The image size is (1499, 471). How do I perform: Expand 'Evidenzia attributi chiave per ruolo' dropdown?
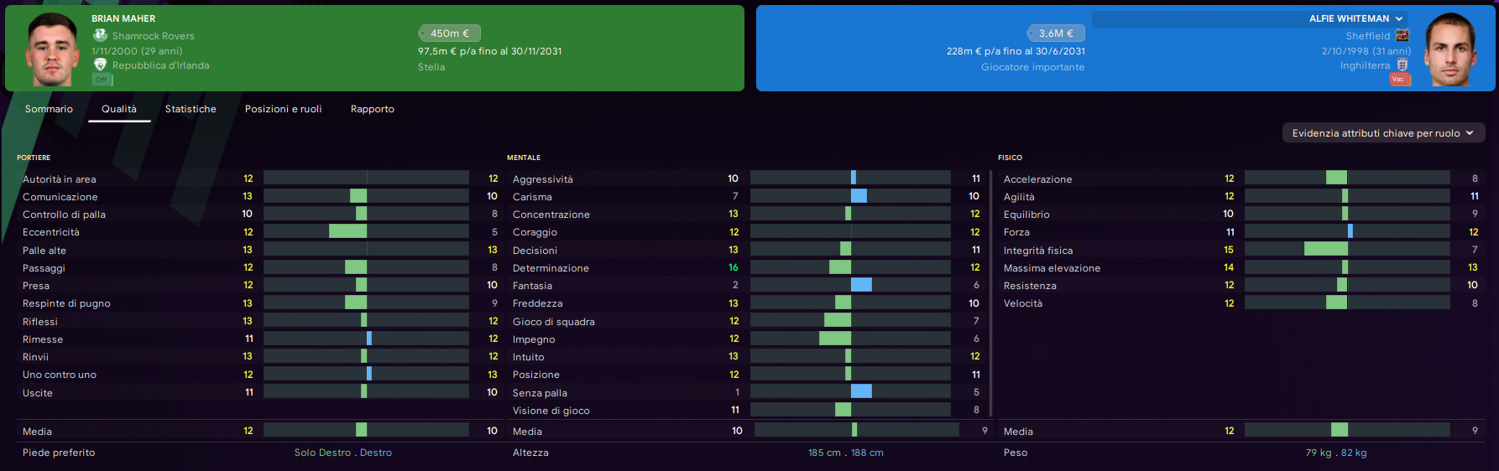coord(1383,133)
